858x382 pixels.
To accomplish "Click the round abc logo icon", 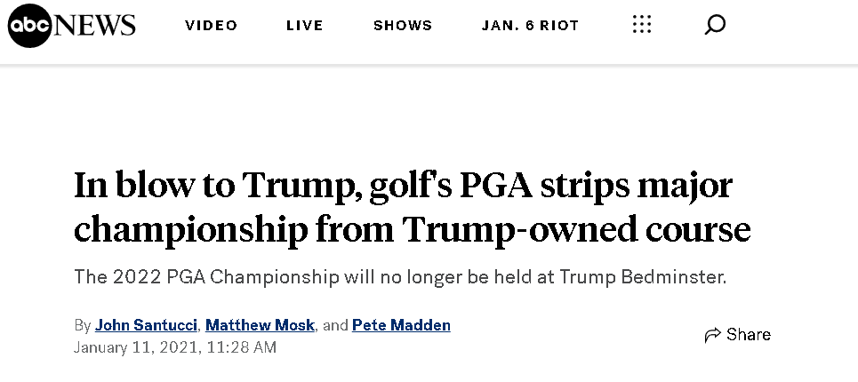I will pos(29,25).
